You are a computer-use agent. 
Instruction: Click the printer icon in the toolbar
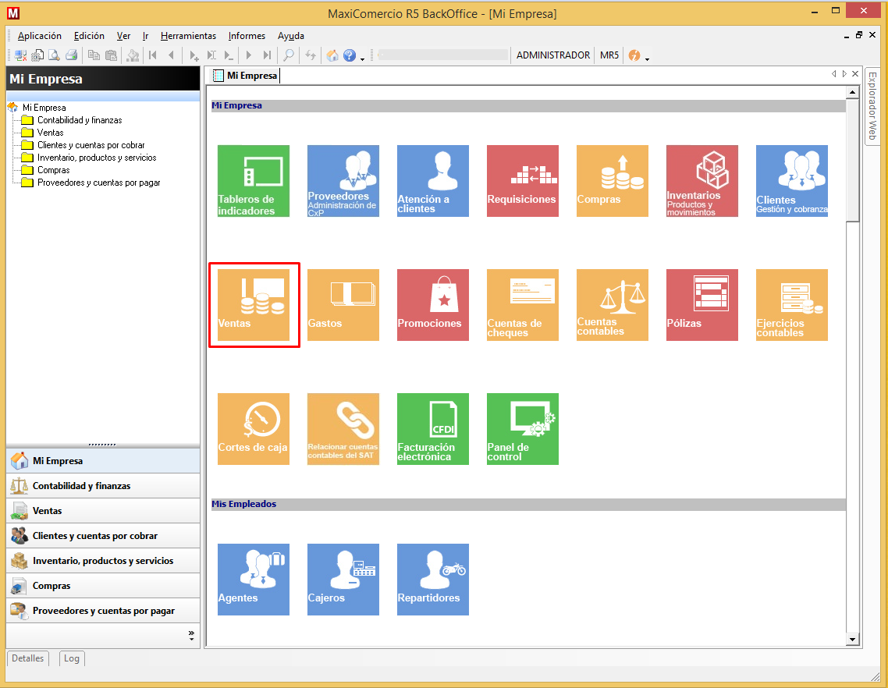click(71, 55)
